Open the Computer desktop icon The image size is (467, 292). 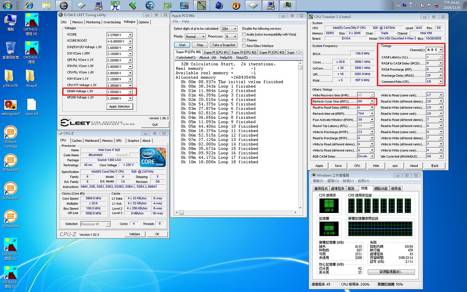pos(11,23)
